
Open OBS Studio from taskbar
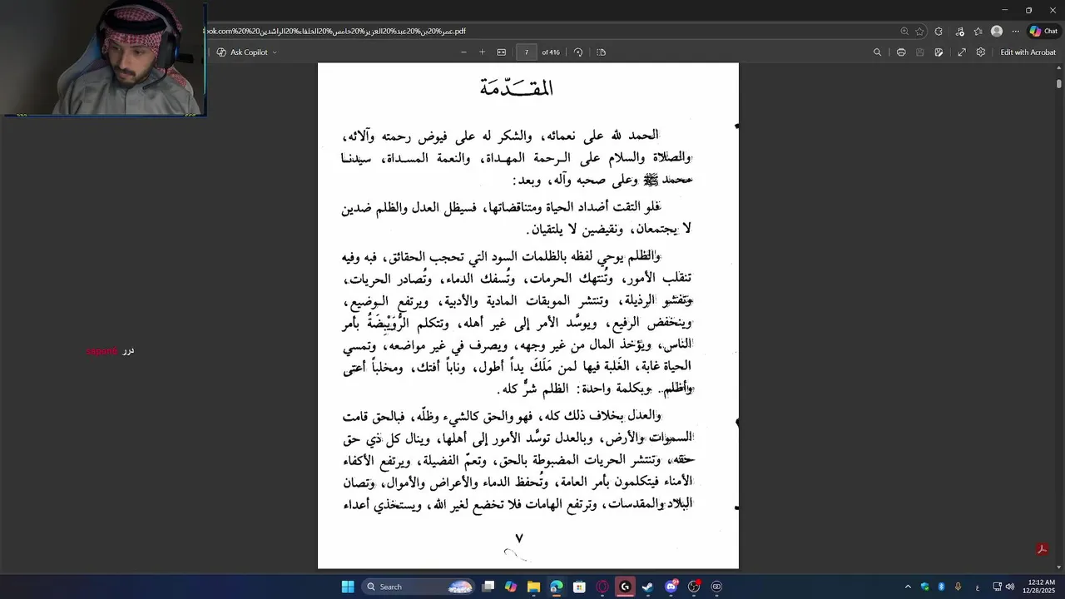tap(693, 587)
